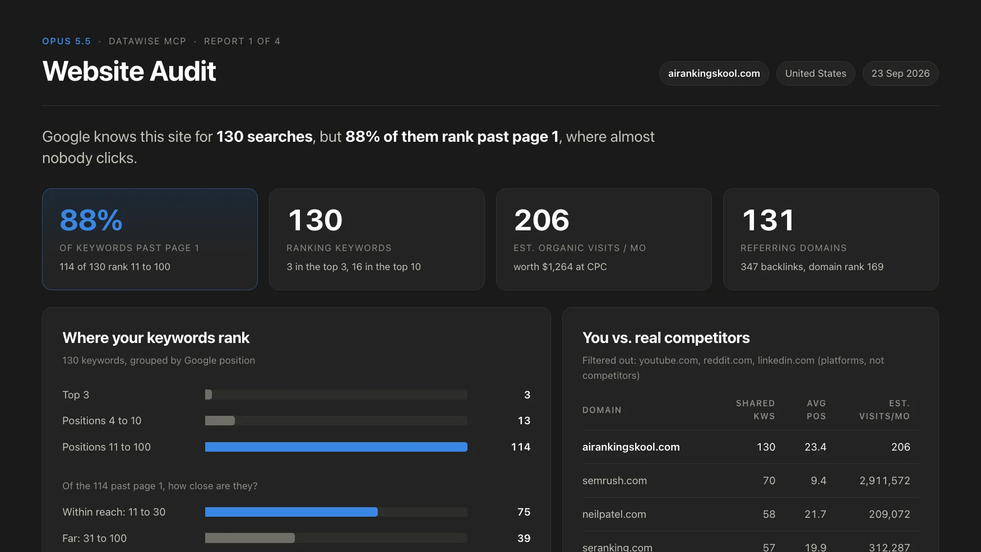Click the SHARED KWS column header
This screenshot has width=981, height=552.
[x=756, y=410]
